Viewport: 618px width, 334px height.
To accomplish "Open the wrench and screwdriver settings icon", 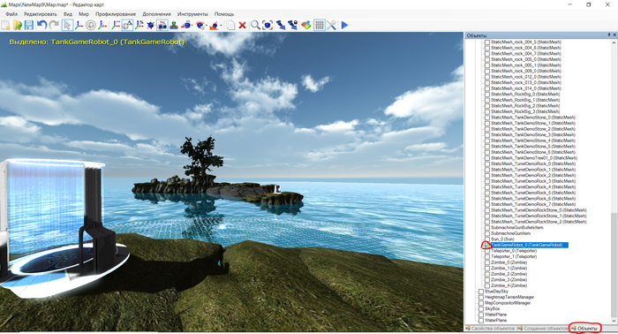I will [331, 26].
